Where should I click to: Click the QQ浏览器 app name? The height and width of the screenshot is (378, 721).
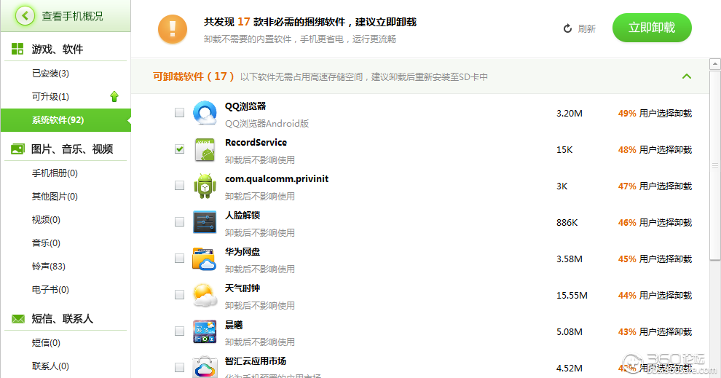coord(245,106)
